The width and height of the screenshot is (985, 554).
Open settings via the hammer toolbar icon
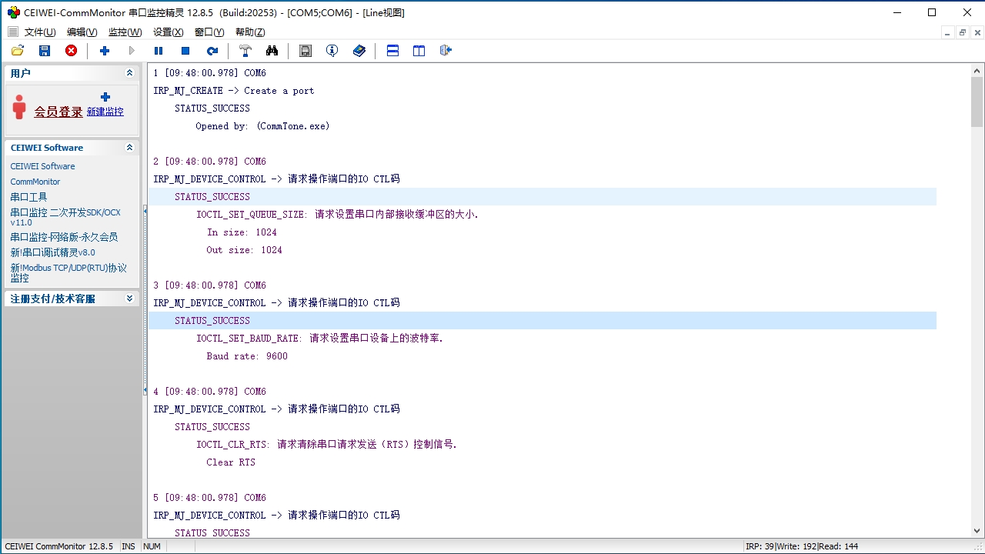pyautogui.click(x=245, y=51)
